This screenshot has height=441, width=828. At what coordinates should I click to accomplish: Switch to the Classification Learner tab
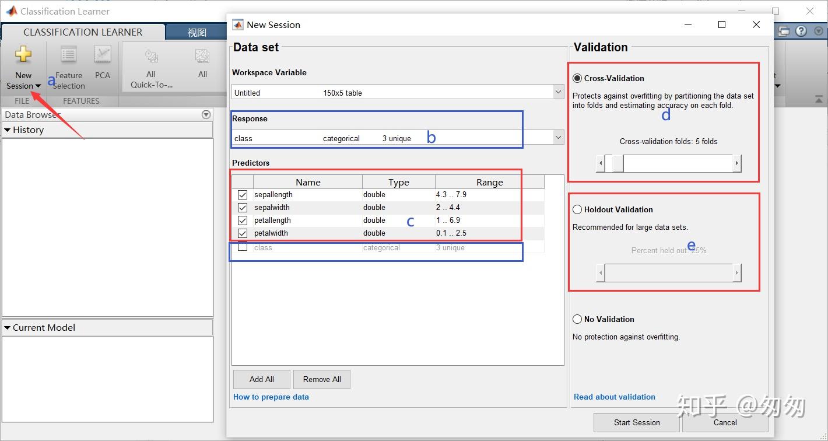tap(83, 32)
